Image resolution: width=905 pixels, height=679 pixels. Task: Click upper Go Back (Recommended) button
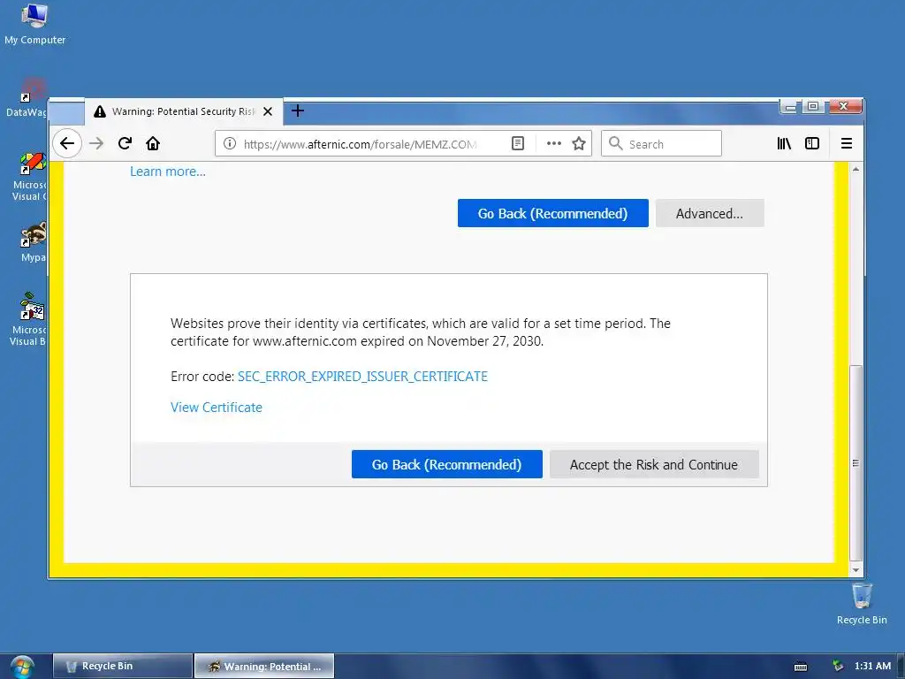point(553,214)
